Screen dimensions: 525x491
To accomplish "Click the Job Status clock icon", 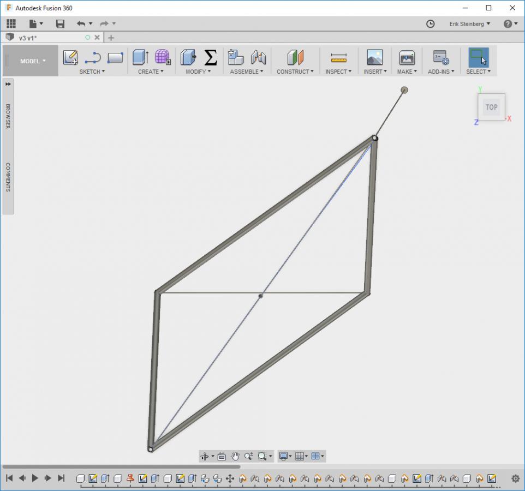I will [x=430, y=23].
